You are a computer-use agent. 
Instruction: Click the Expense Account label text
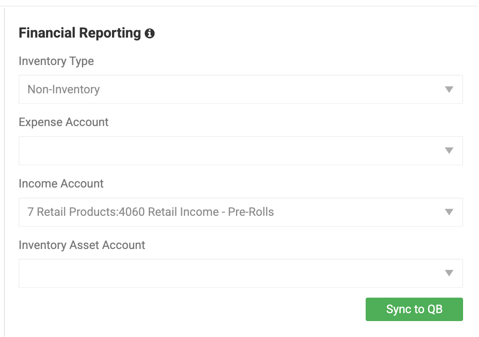63,123
